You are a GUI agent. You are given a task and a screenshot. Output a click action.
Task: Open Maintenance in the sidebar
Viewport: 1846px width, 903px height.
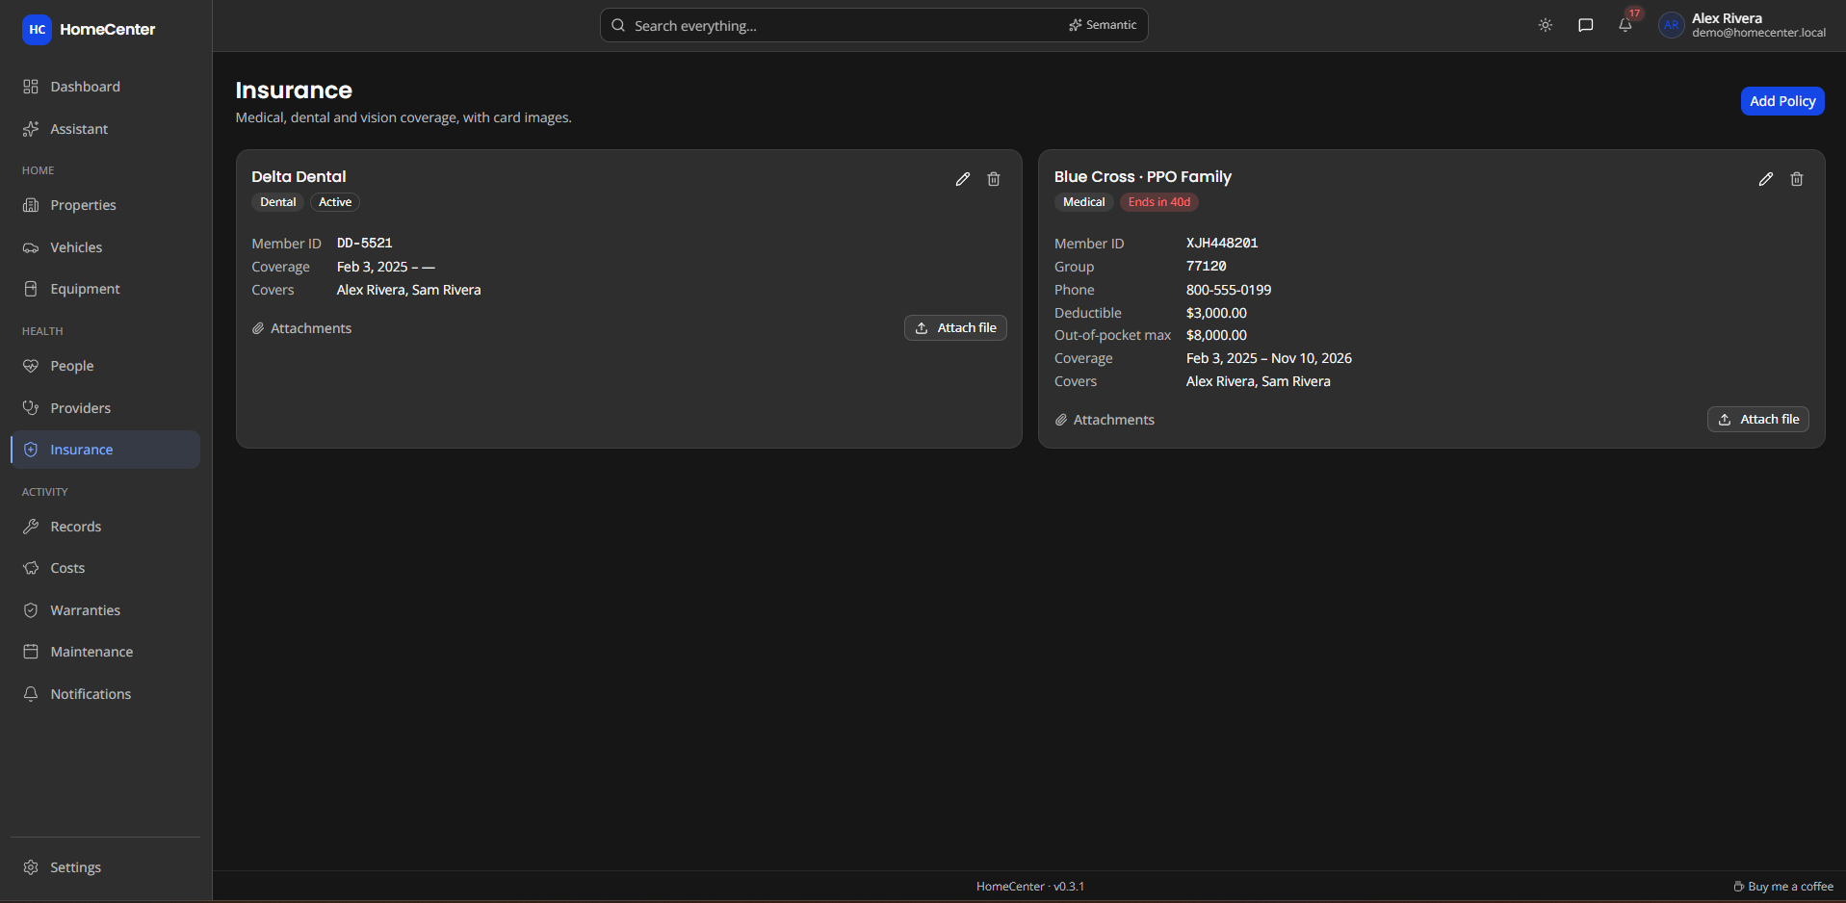click(106, 652)
